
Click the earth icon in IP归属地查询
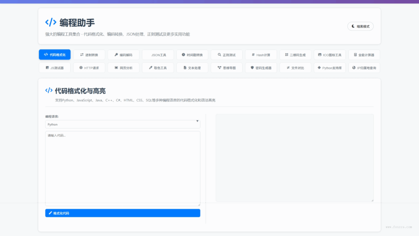pyautogui.click(x=354, y=68)
